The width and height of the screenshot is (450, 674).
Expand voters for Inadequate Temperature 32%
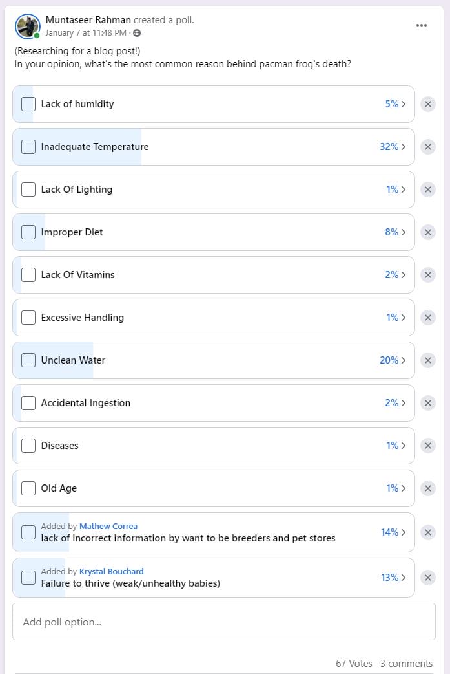pyautogui.click(x=393, y=147)
